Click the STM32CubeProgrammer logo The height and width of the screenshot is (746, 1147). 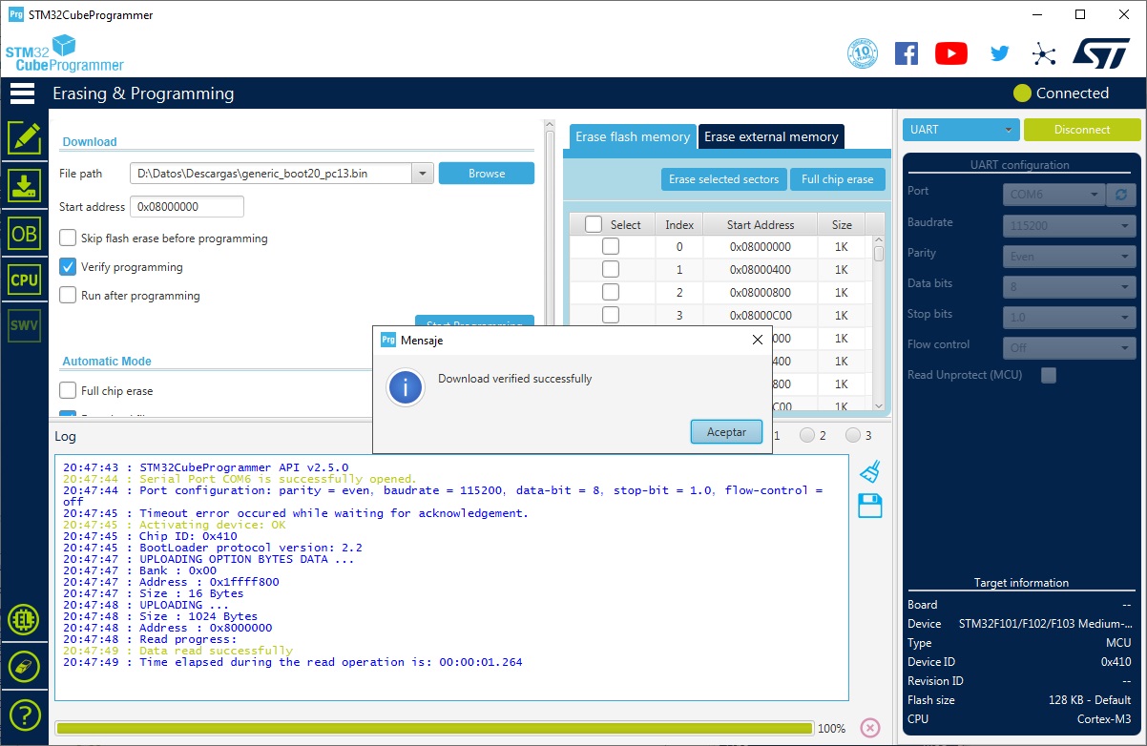[x=65, y=53]
